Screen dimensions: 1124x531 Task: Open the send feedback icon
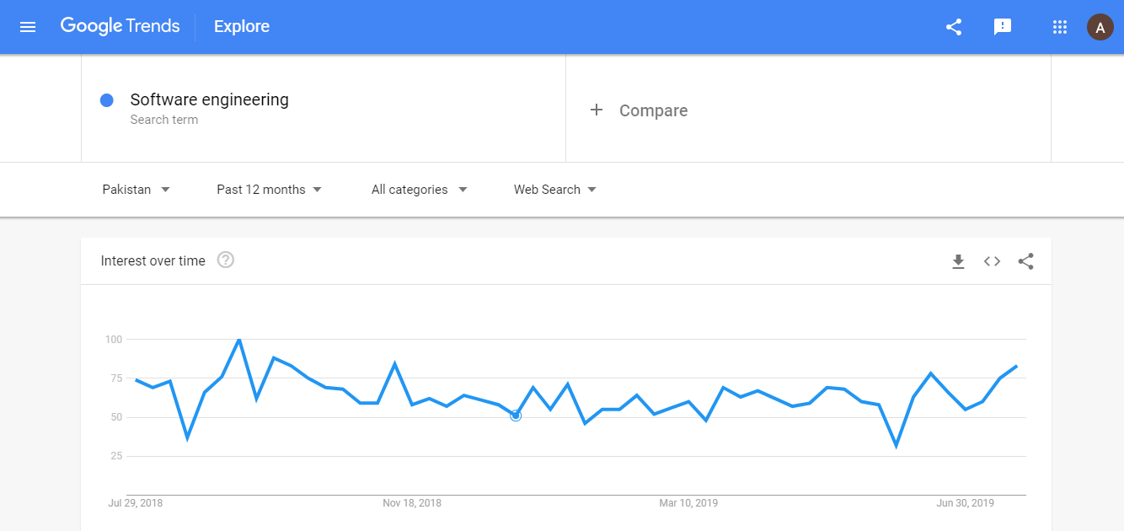point(1003,27)
